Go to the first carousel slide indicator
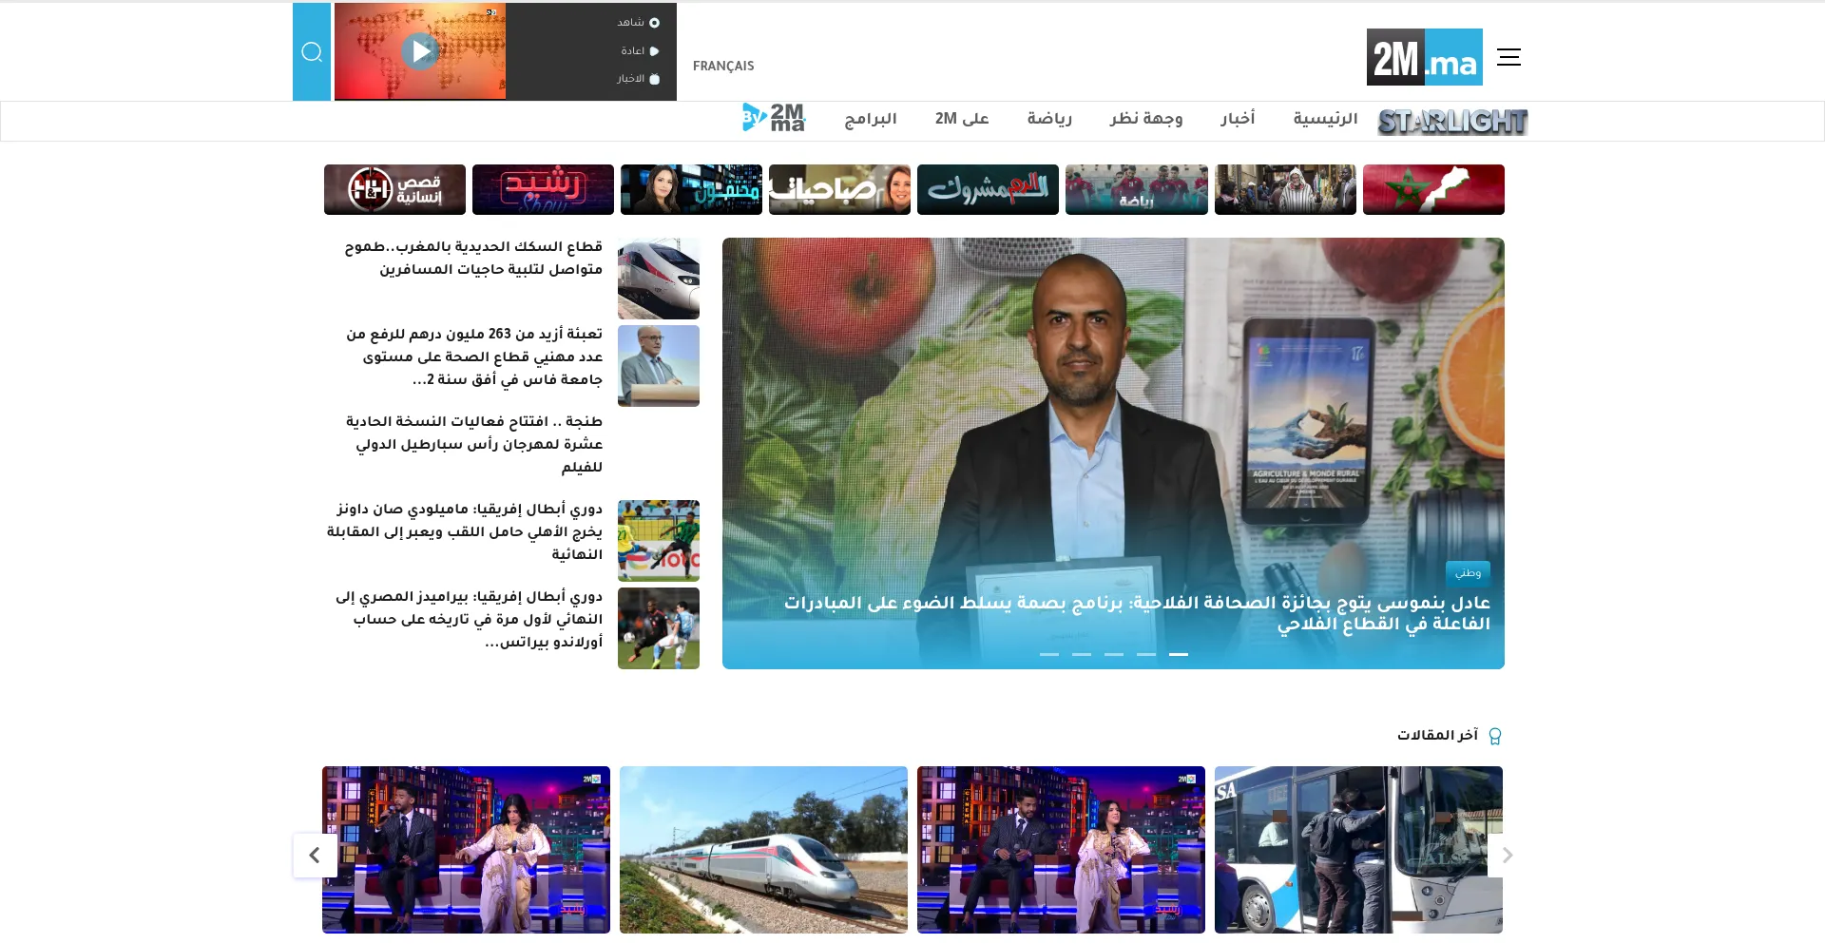Image resolution: width=1825 pixels, height=944 pixels. pos(1049,654)
